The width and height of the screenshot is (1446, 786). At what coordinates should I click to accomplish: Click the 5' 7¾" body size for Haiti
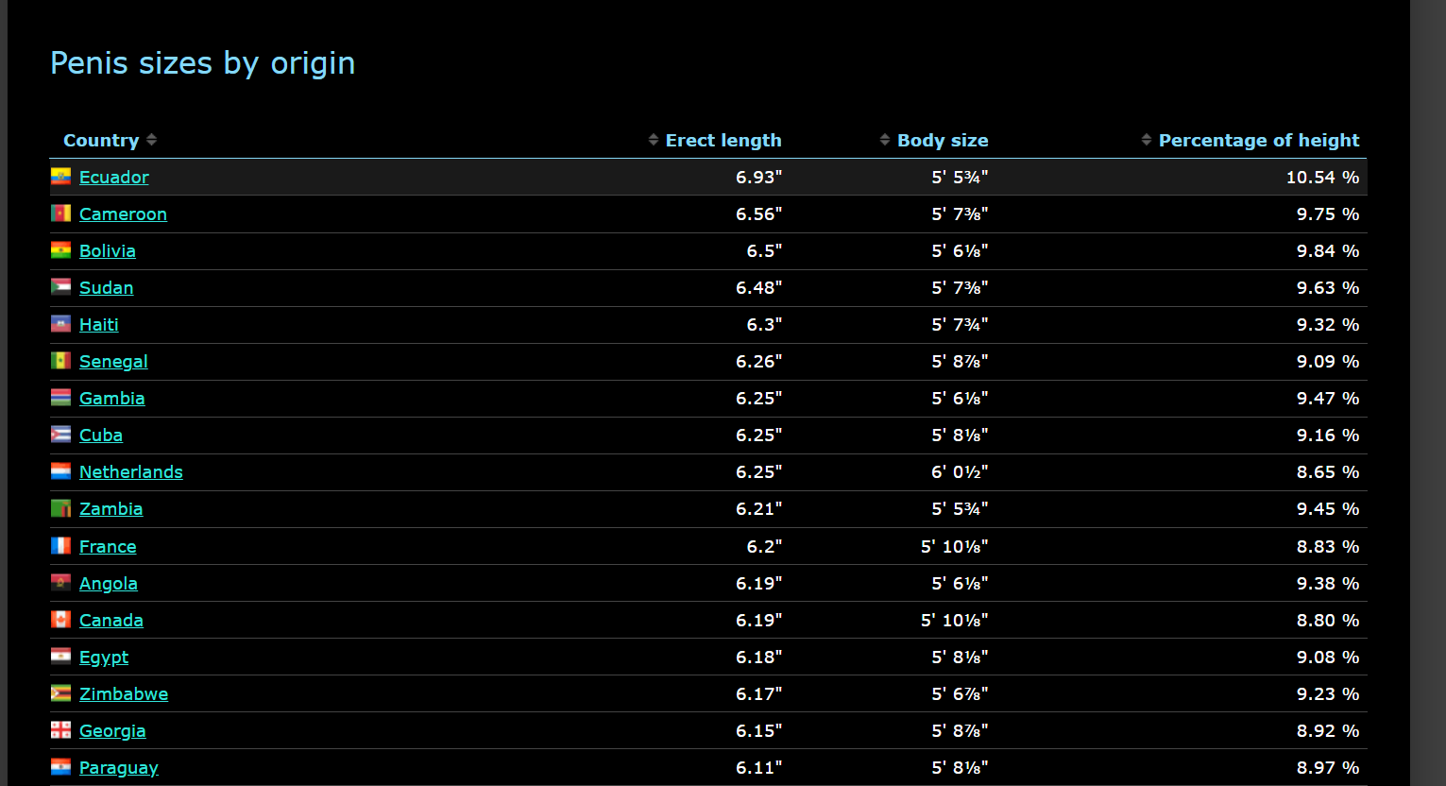pos(960,324)
